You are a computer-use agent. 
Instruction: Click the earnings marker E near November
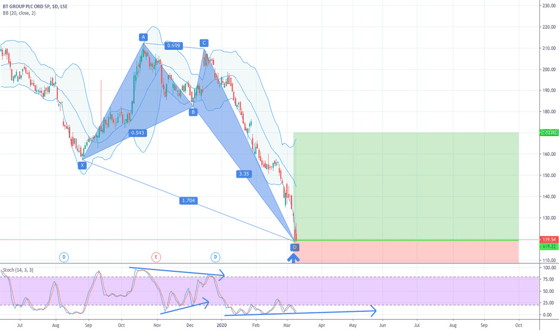coord(156,257)
